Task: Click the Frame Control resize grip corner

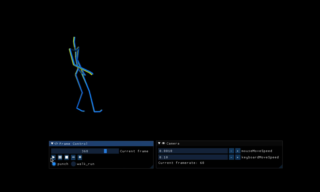Action: [x=151, y=166]
